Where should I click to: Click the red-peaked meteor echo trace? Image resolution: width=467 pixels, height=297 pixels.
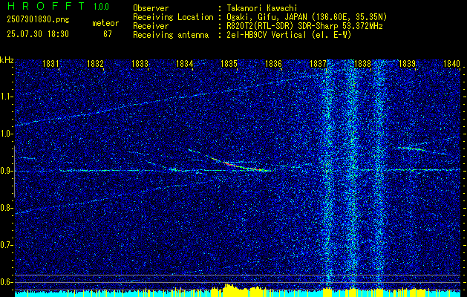point(230,160)
